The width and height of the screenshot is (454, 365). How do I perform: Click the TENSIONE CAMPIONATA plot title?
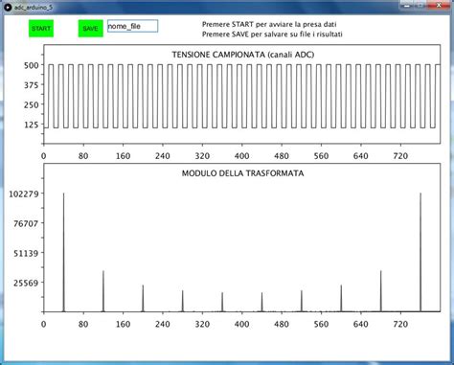click(243, 55)
